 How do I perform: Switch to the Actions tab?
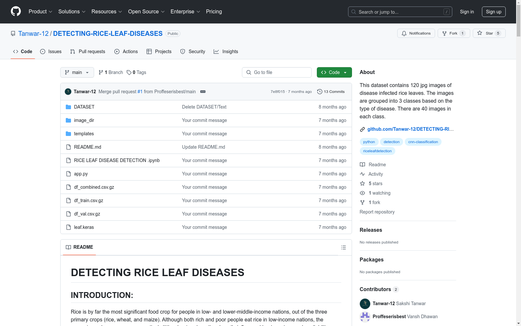tap(126, 52)
